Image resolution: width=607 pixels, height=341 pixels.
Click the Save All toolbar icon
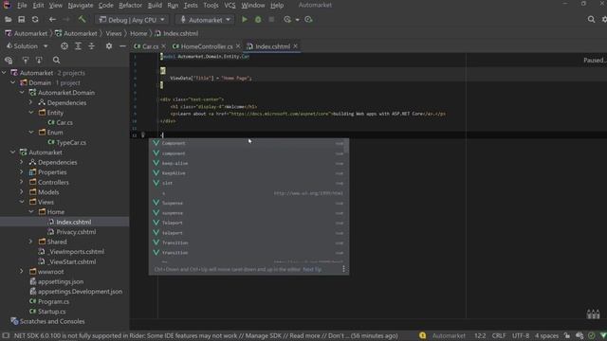click(x=21, y=19)
